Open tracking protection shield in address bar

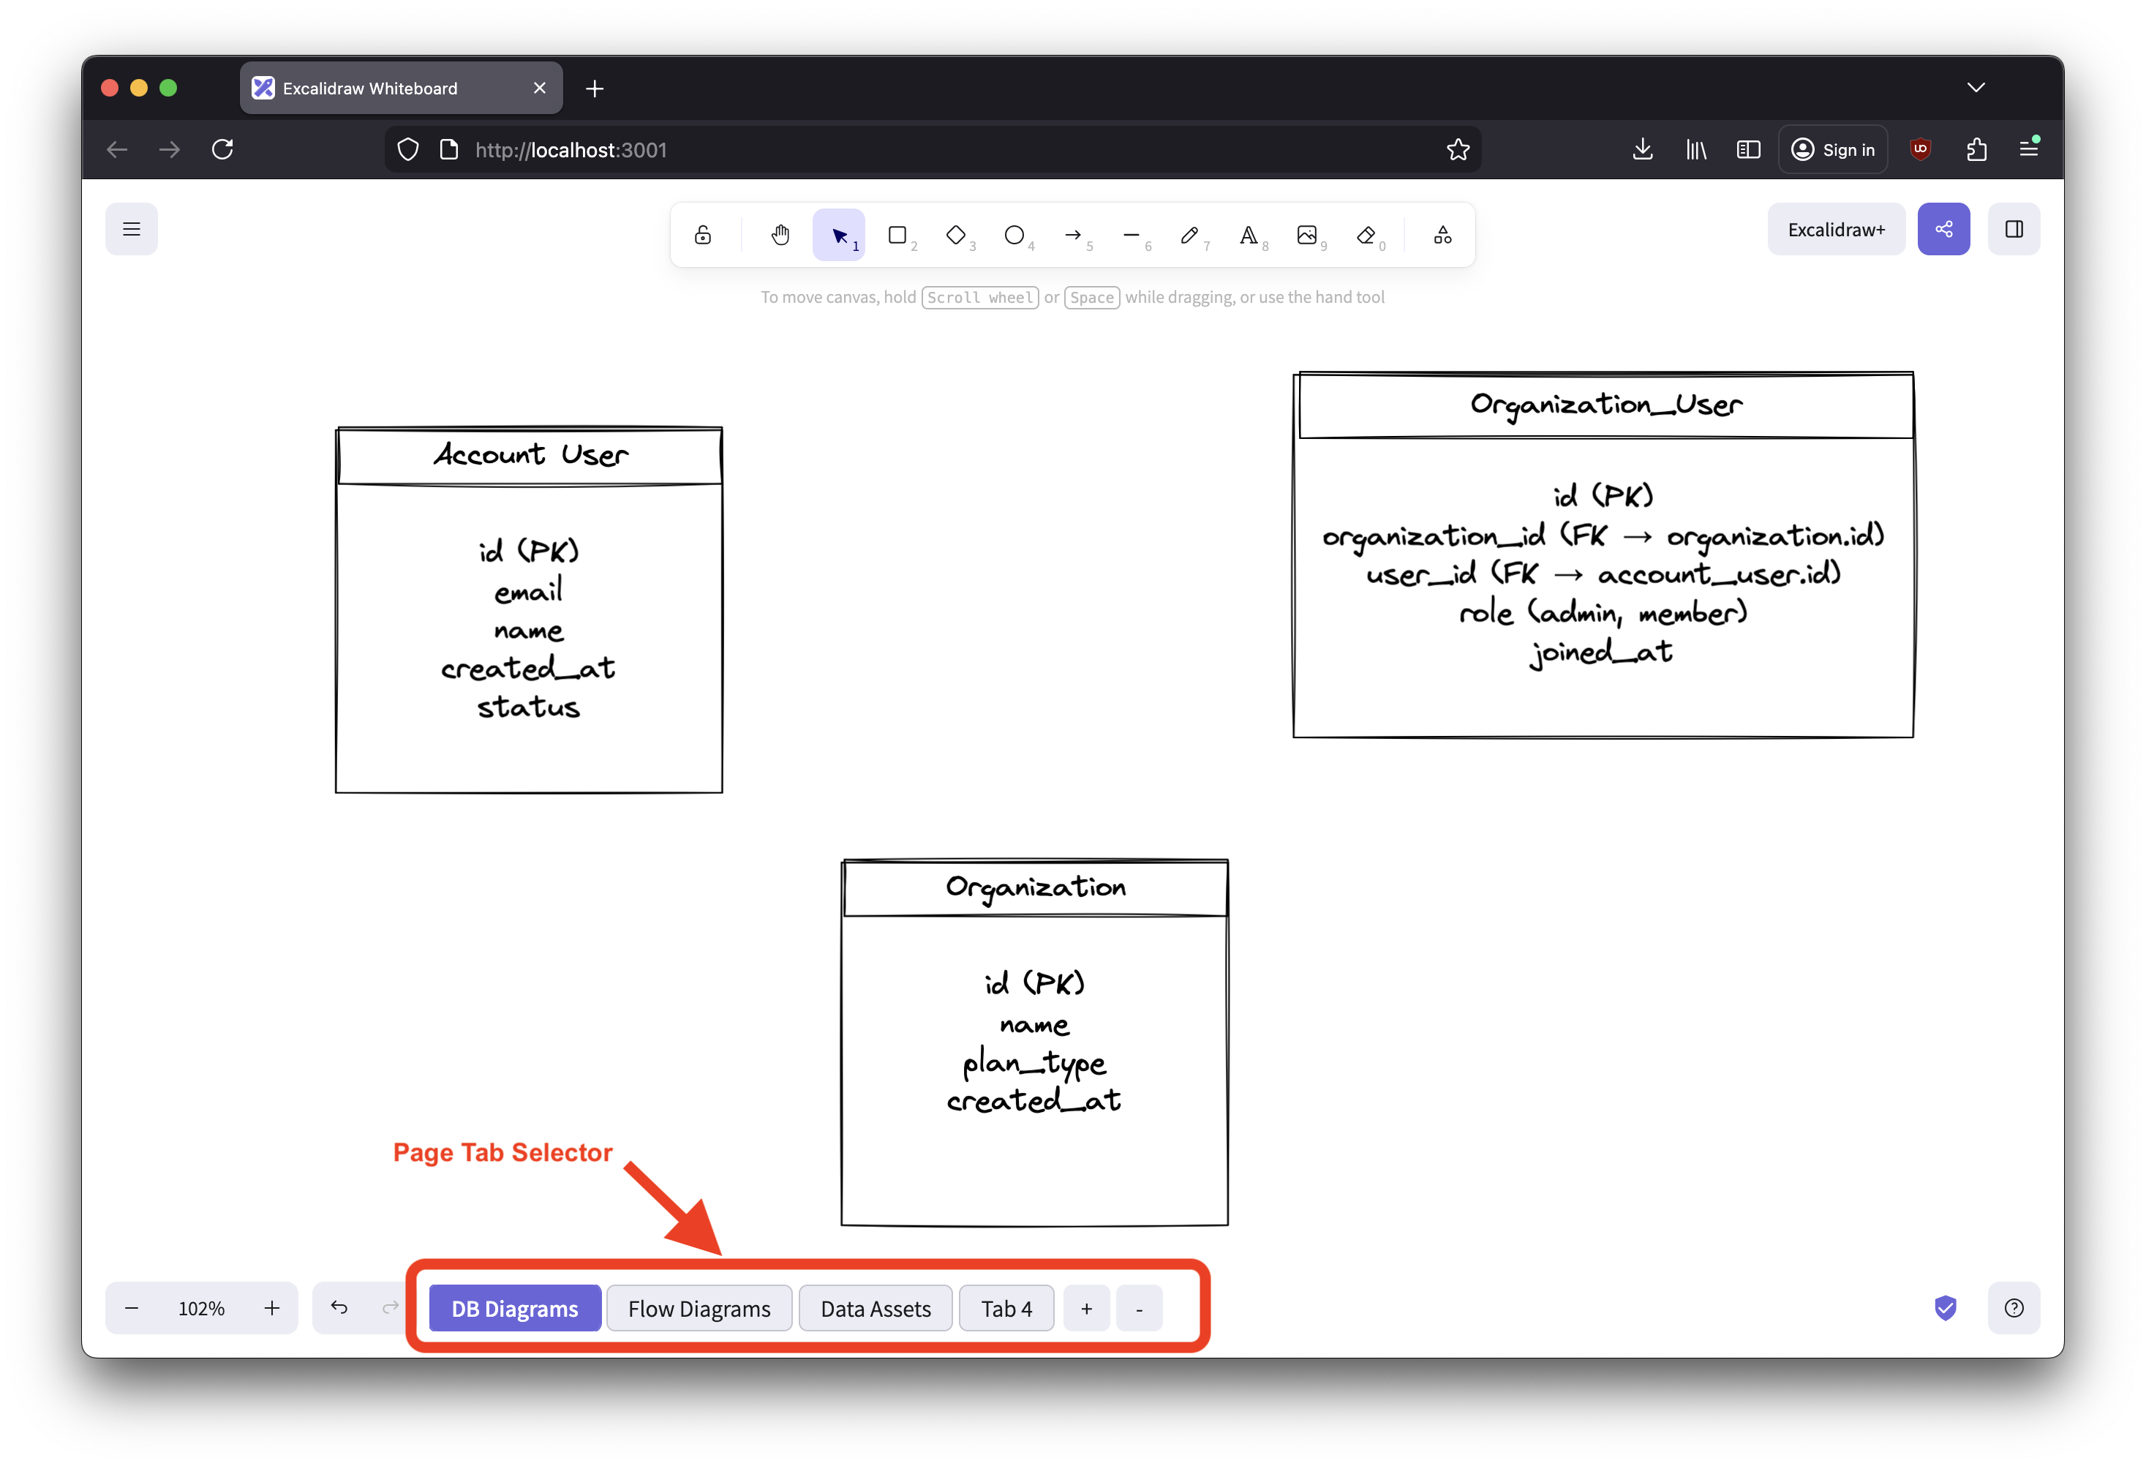[x=408, y=150]
